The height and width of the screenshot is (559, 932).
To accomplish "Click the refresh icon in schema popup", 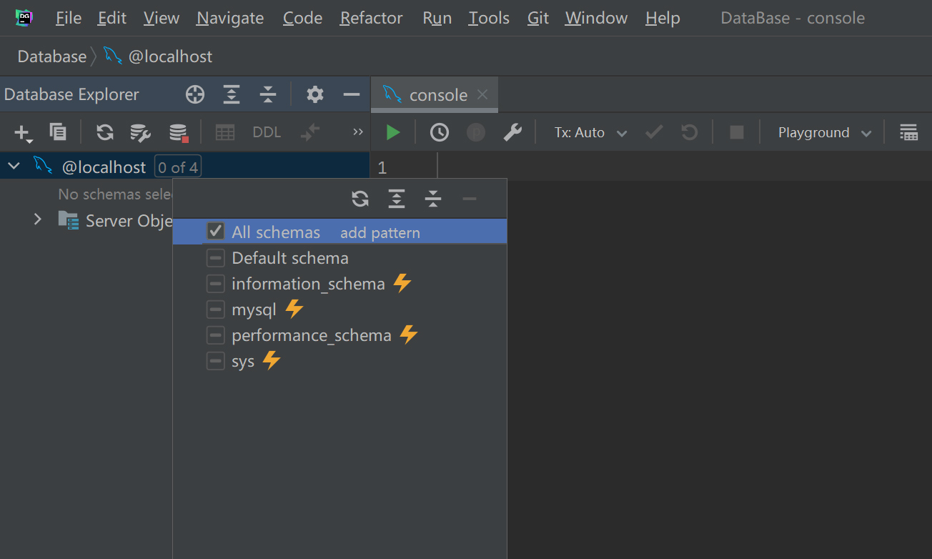I will tap(360, 199).
